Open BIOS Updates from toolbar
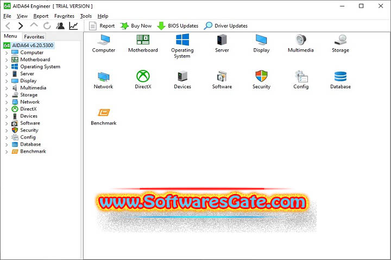The width and height of the screenshot is (391, 260). (178, 26)
